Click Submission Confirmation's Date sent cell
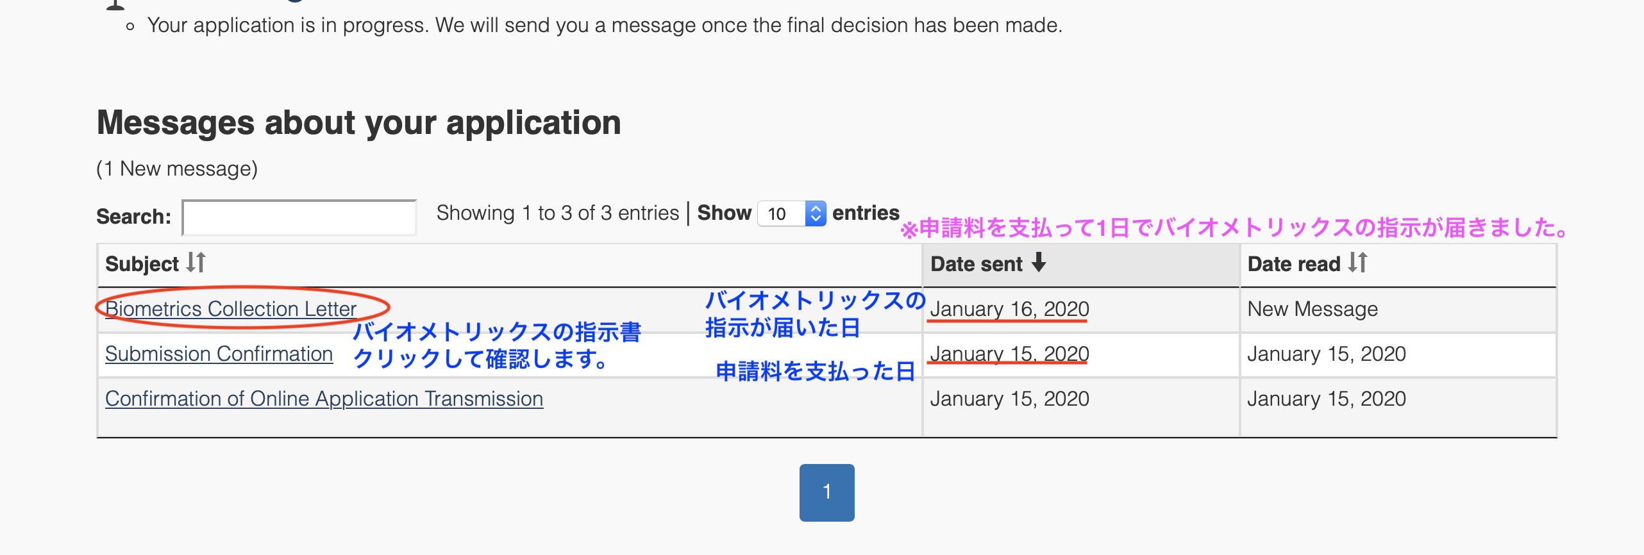This screenshot has height=555, width=1644. tap(1009, 354)
